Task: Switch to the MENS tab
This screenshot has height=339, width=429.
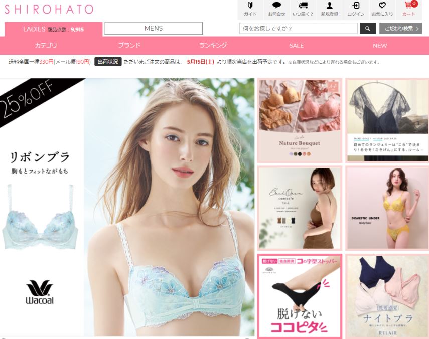Action: (154, 28)
